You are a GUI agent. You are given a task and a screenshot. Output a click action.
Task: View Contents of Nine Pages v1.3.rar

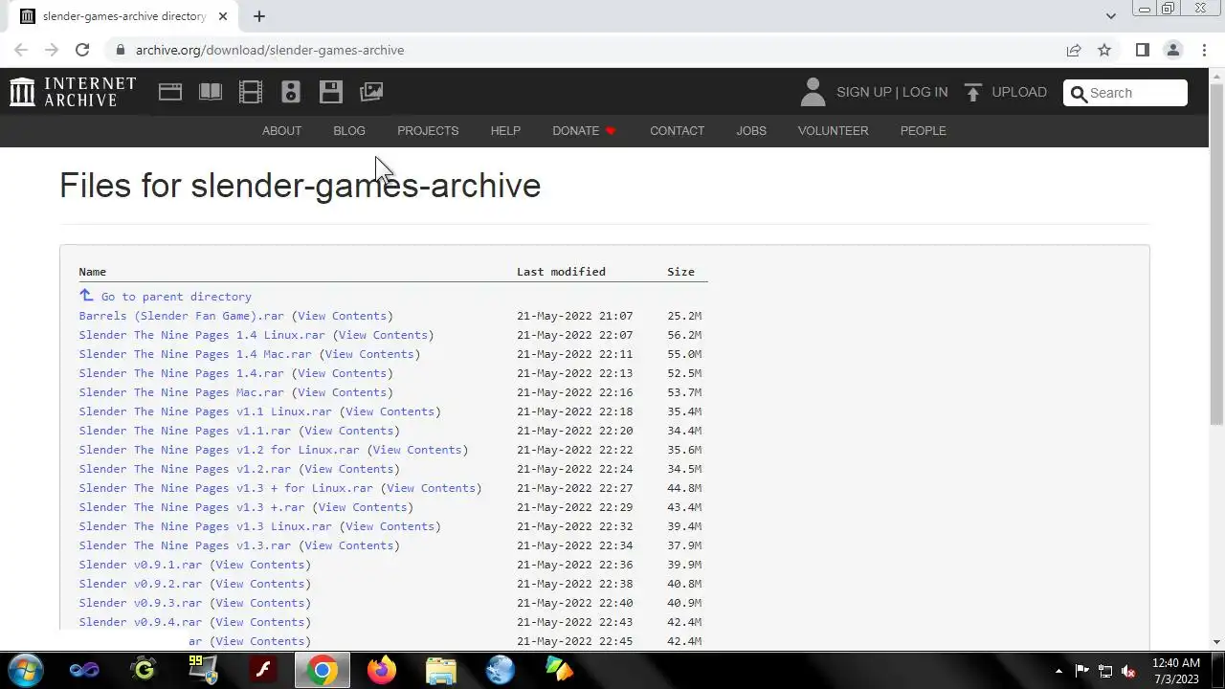(348, 545)
